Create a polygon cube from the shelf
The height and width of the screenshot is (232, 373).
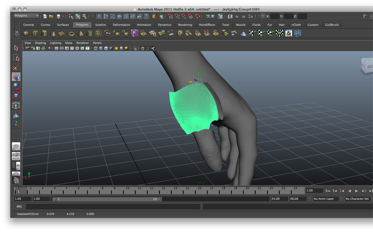click(35, 33)
